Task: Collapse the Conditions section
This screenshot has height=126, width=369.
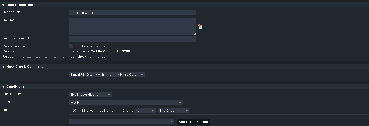Action: pyautogui.click(x=4, y=87)
